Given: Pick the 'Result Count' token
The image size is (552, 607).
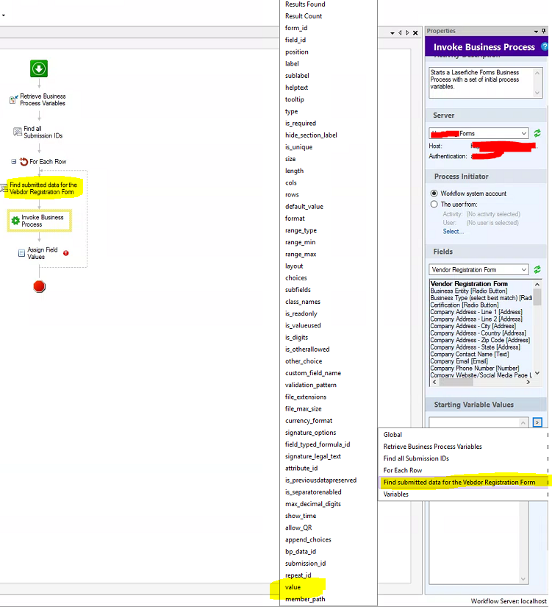Looking at the screenshot, I should tap(304, 16).
